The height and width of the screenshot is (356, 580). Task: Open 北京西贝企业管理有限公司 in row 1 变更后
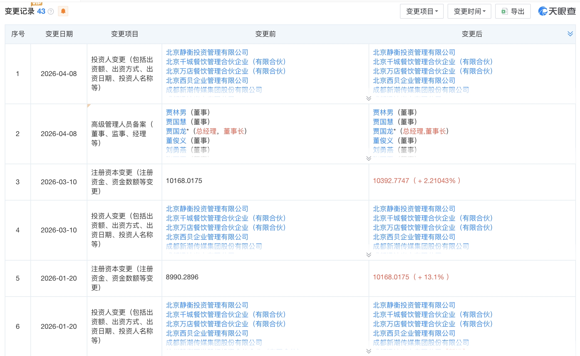tap(414, 80)
